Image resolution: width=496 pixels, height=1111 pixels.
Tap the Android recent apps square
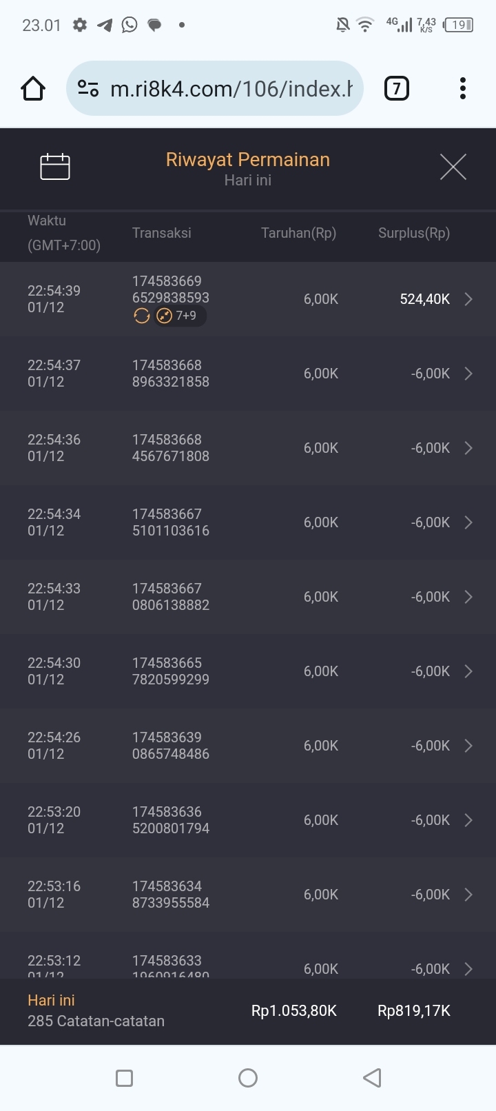tap(125, 1078)
